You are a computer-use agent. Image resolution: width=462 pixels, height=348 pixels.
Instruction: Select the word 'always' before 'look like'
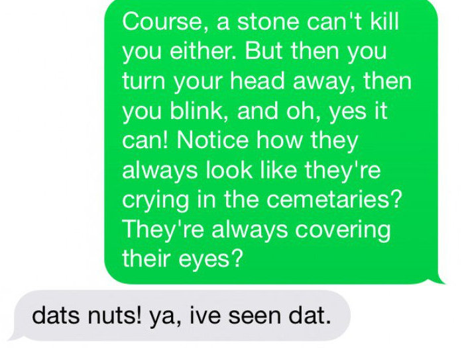[160, 171]
